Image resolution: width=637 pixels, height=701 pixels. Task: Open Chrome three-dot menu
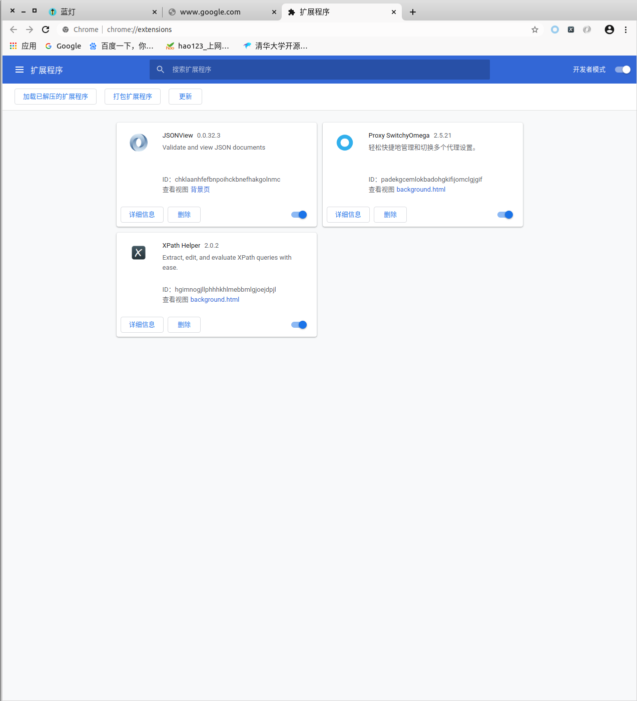coord(625,30)
